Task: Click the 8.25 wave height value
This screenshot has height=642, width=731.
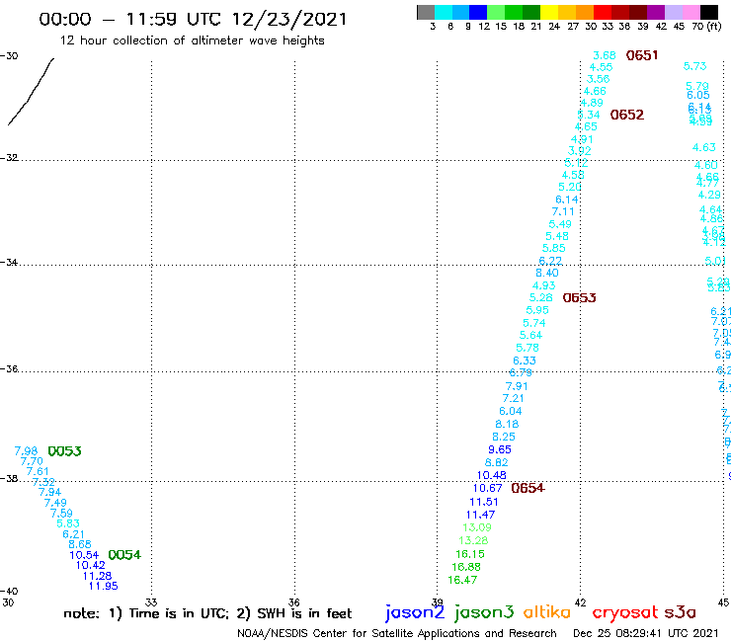Action: click(x=504, y=437)
